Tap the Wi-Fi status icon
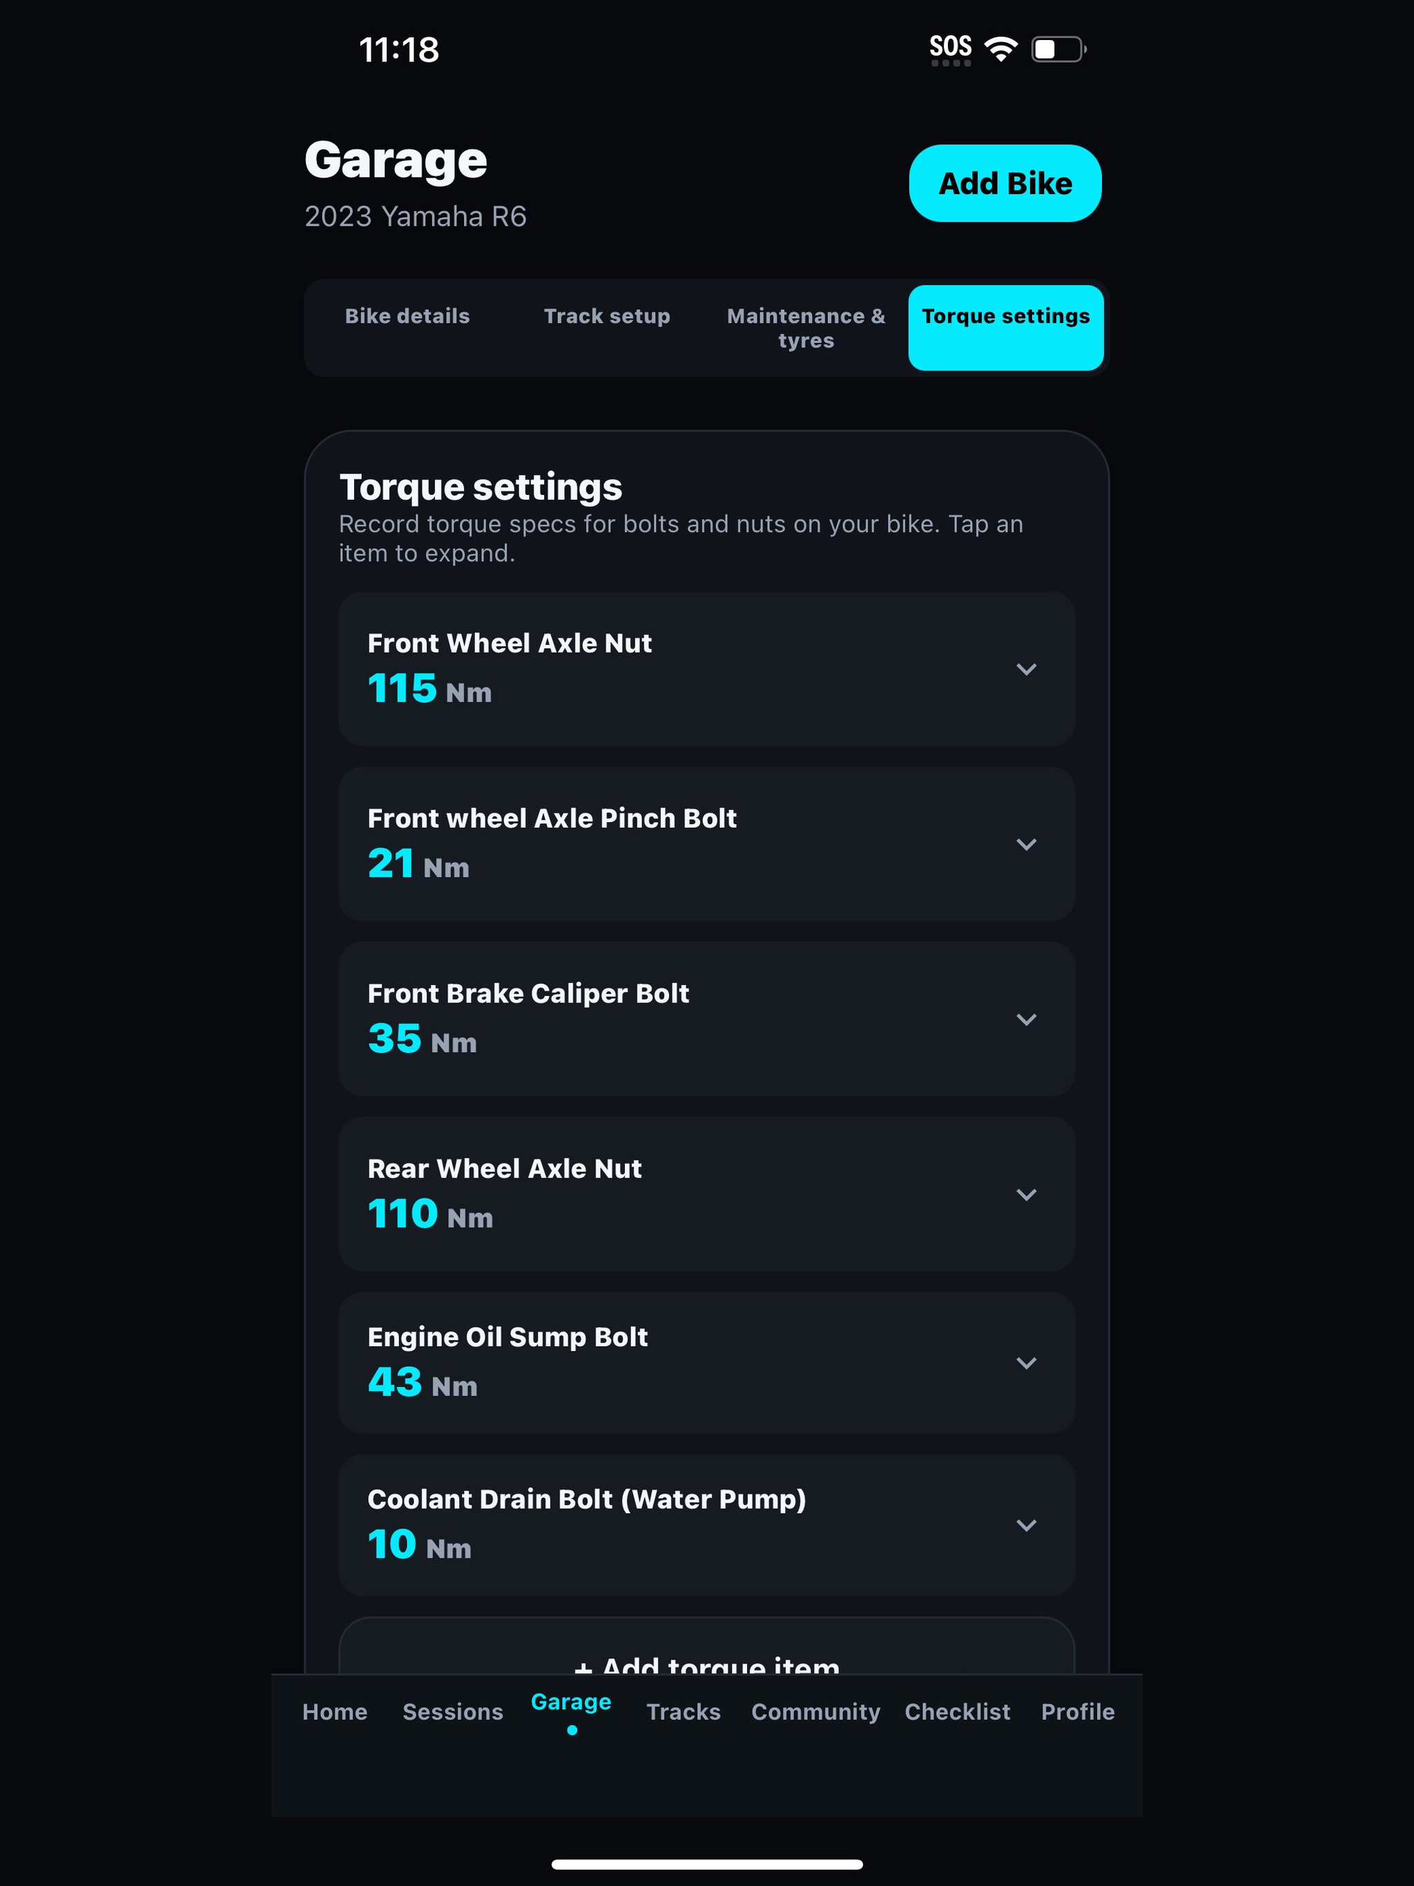The height and width of the screenshot is (1886, 1414). 1000,48
